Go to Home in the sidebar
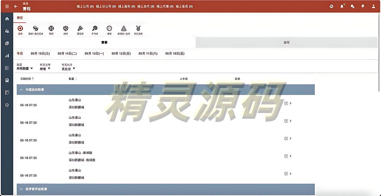 point(7,19)
